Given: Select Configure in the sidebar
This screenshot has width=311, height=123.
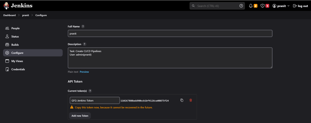Looking at the screenshot, I should (33, 53).
